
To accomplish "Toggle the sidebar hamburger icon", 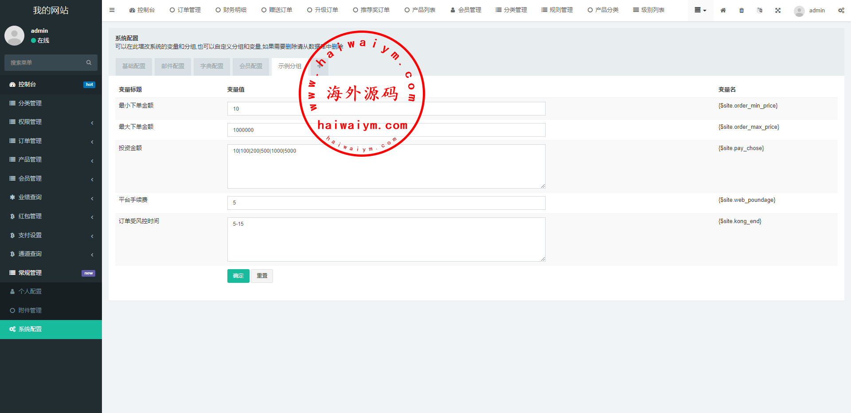I will tap(112, 10).
